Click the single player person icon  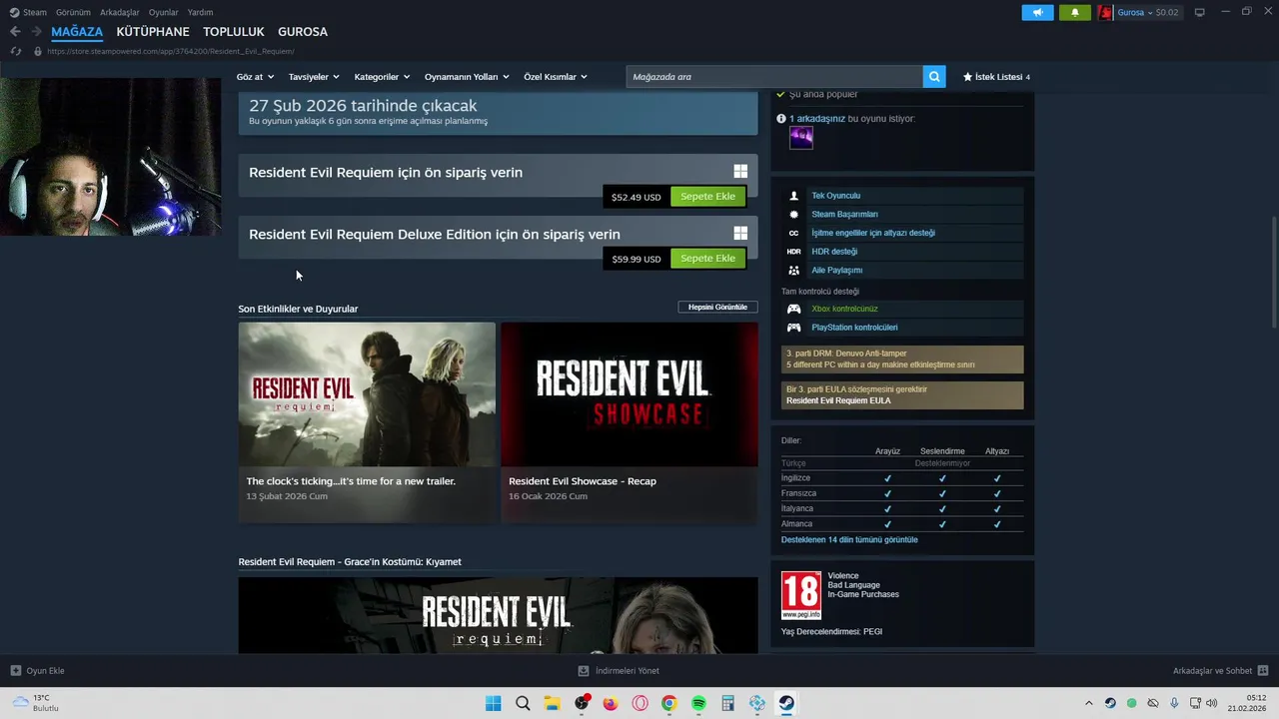click(x=793, y=196)
